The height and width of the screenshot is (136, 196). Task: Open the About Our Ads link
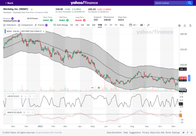[x=157, y=132]
